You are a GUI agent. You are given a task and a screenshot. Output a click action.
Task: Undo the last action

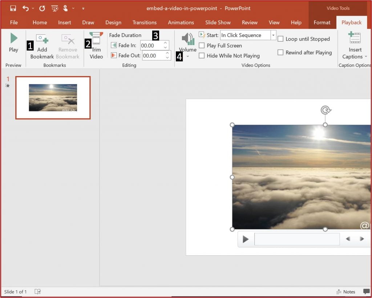click(x=25, y=9)
